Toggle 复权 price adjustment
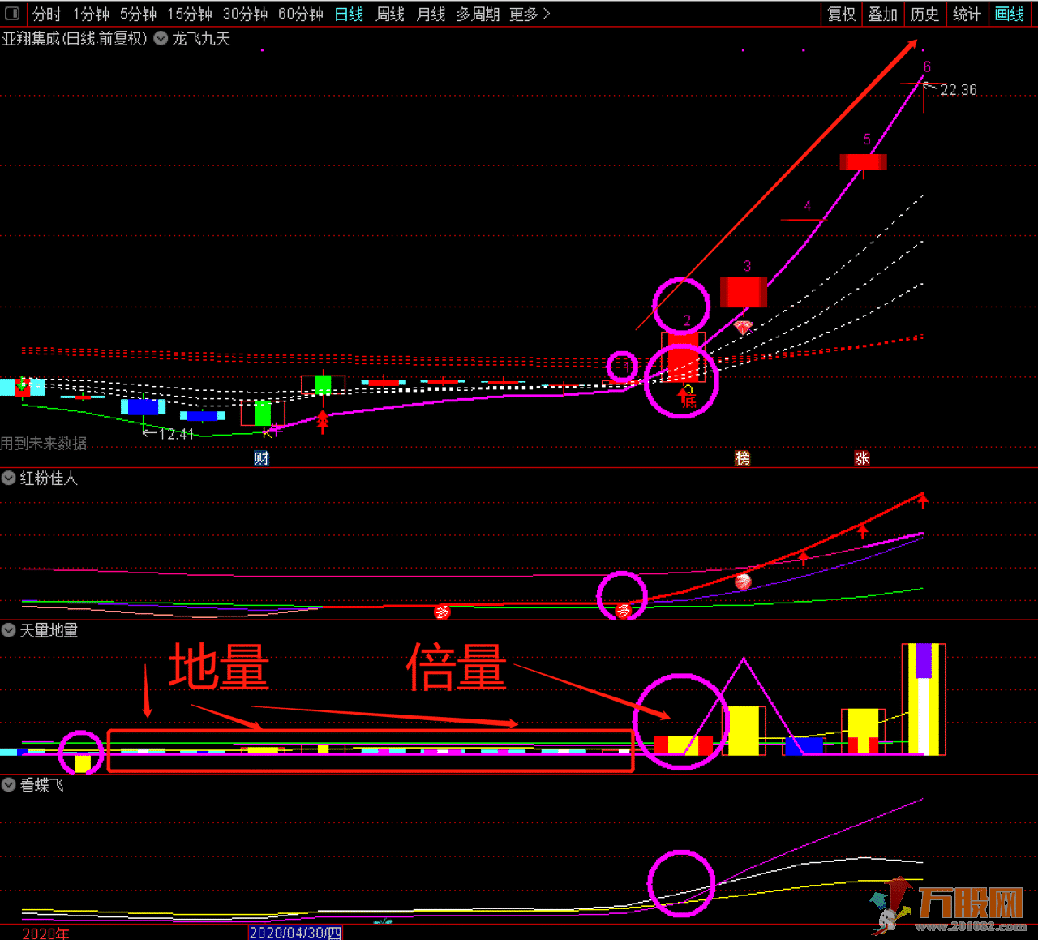This screenshot has height=940, width=1038. tap(841, 14)
